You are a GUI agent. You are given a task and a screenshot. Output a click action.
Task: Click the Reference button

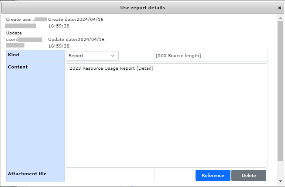(213, 175)
